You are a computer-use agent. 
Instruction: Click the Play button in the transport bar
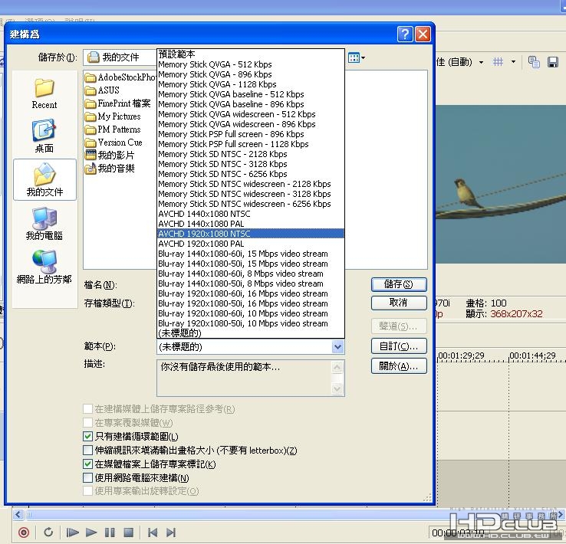click(91, 532)
